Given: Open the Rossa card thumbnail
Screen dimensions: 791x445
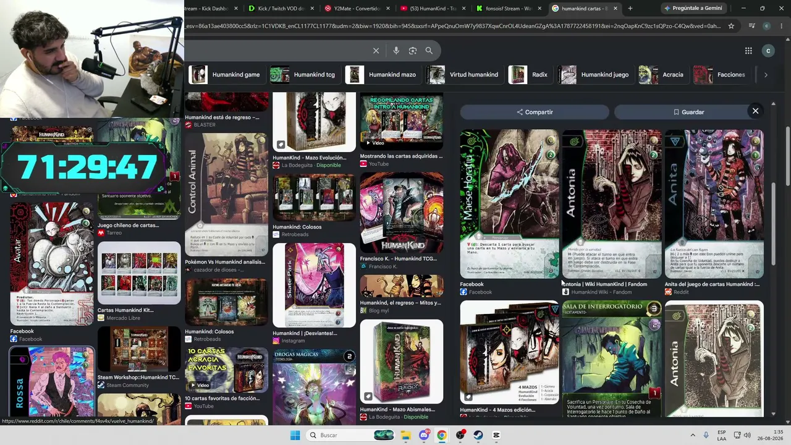Looking at the screenshot, I should (52, 382).
